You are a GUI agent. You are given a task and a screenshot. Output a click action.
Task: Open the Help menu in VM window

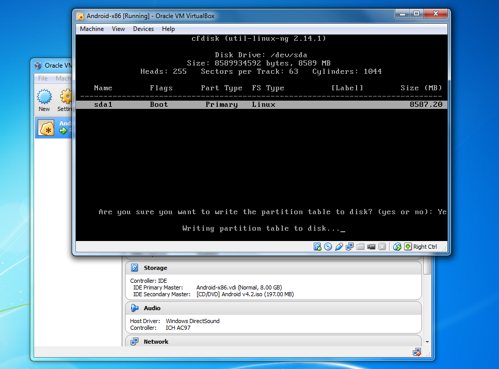(168, 29)
